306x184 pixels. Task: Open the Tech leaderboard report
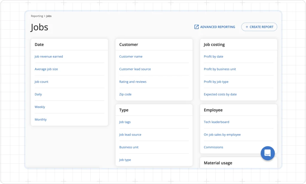(x=216, y=122)
